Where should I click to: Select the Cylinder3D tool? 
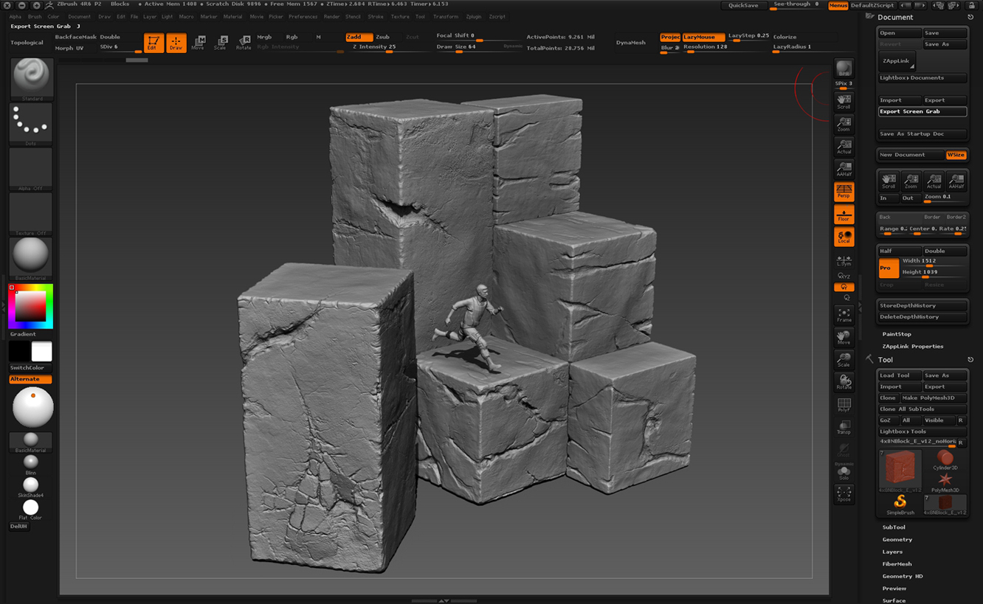point(945,459)
